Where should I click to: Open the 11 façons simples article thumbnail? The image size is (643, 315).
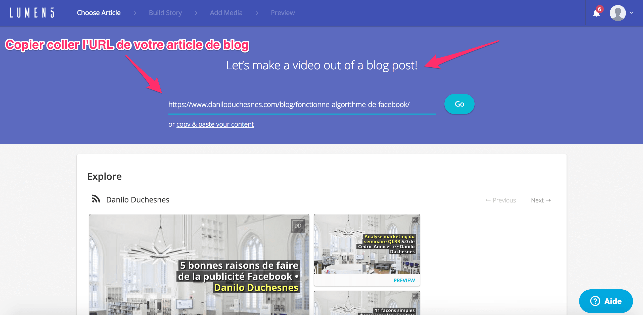click(367, 303)
